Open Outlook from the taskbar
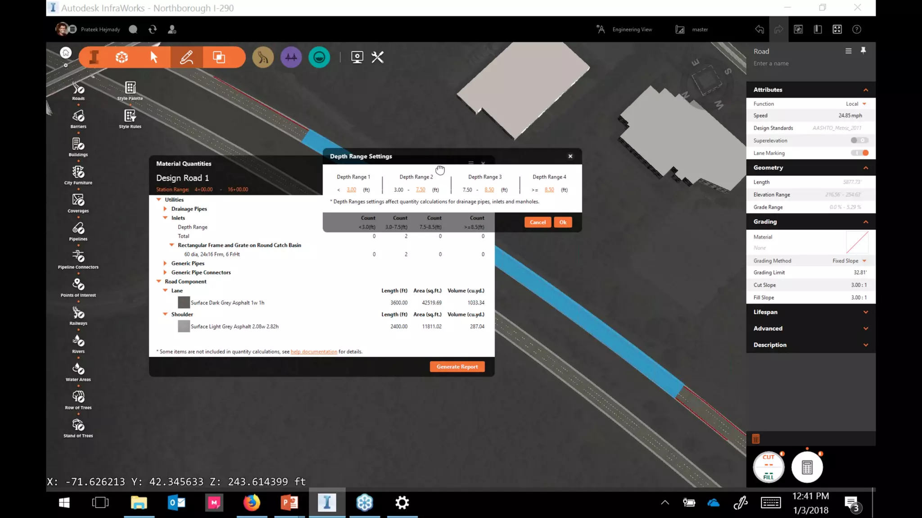The height and width of the screenshot is (518, 922). 176,503
